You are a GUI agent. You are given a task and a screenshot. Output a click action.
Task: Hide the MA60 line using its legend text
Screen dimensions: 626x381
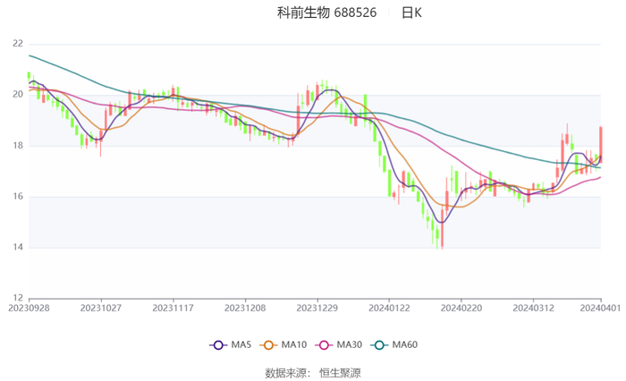click(x=404, y=345)
